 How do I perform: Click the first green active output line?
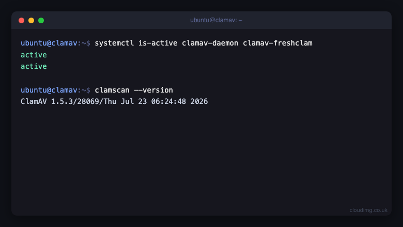click(34, 55)
